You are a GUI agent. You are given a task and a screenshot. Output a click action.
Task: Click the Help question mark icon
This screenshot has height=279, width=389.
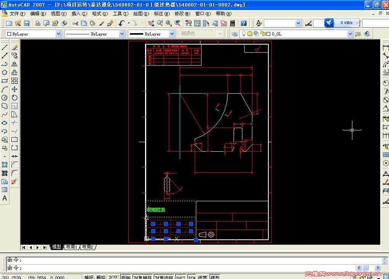(x=244, y=23)
